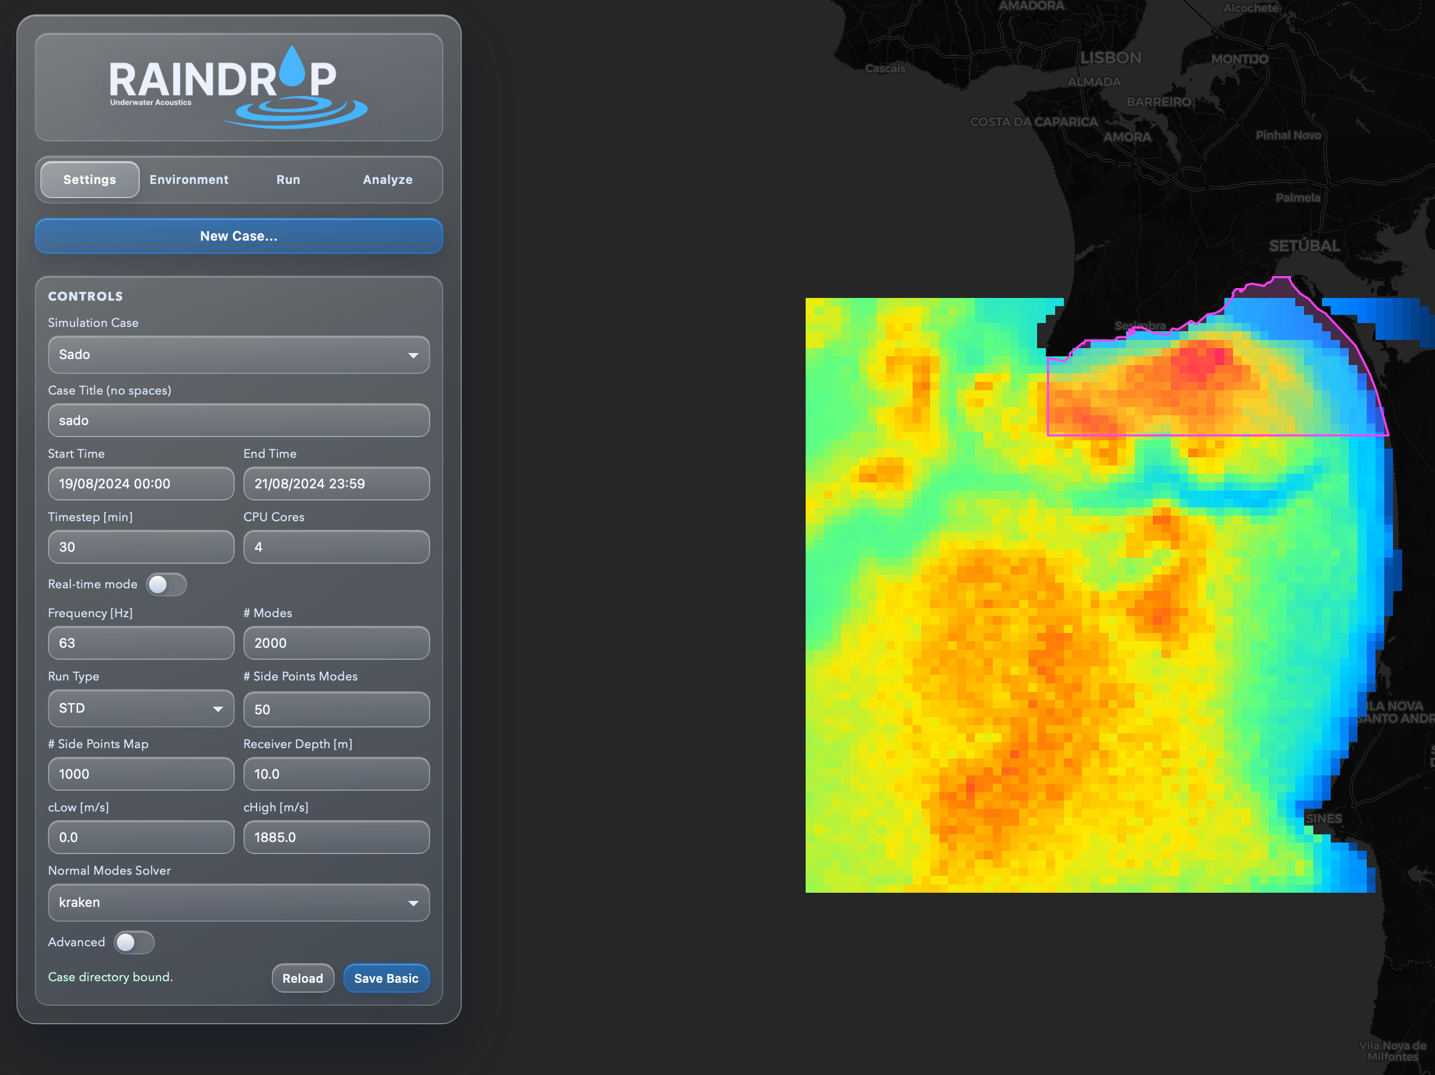
Task: Click the Save Basic button
Action: [386, 978]
